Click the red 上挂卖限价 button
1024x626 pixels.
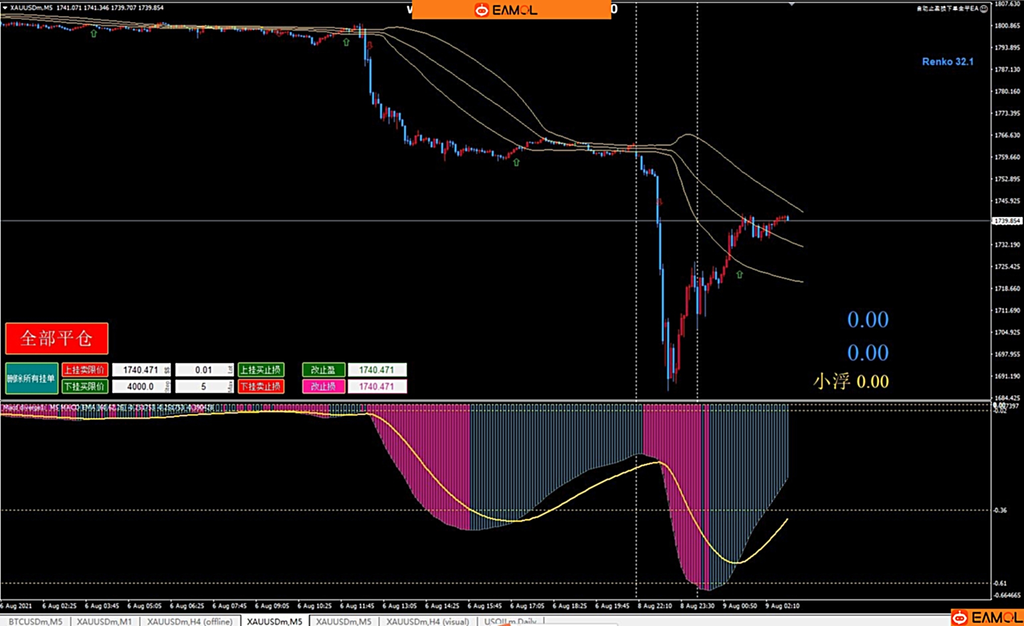[84, 370]
